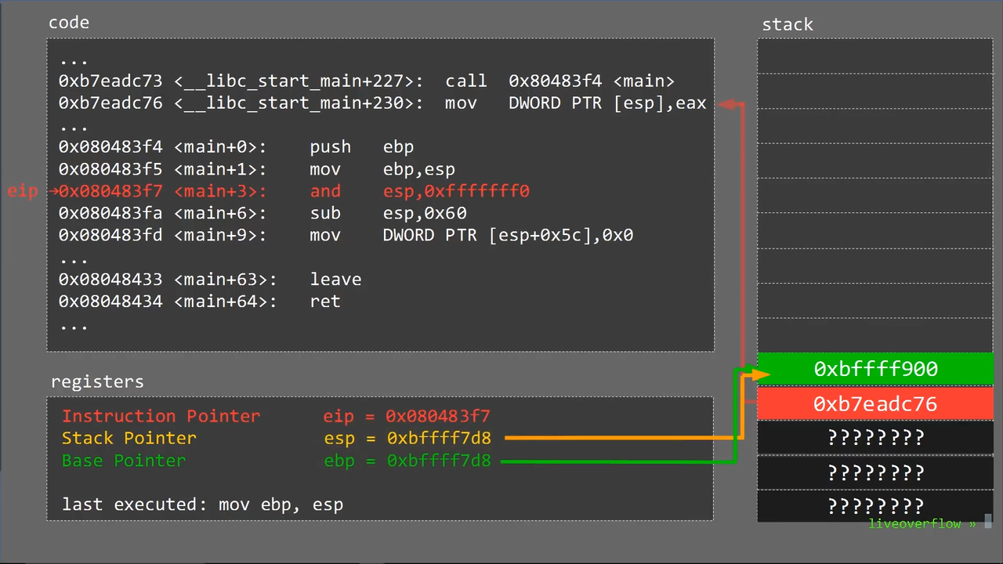
Task: Click the last executed: mov ebp, esp text
Action: [x=202, y=504]
